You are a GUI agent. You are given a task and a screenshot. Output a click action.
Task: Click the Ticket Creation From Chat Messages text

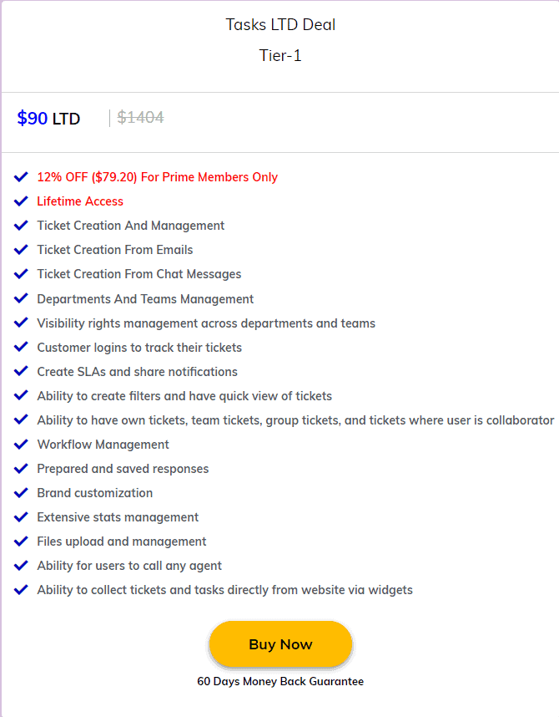(138, 273)
